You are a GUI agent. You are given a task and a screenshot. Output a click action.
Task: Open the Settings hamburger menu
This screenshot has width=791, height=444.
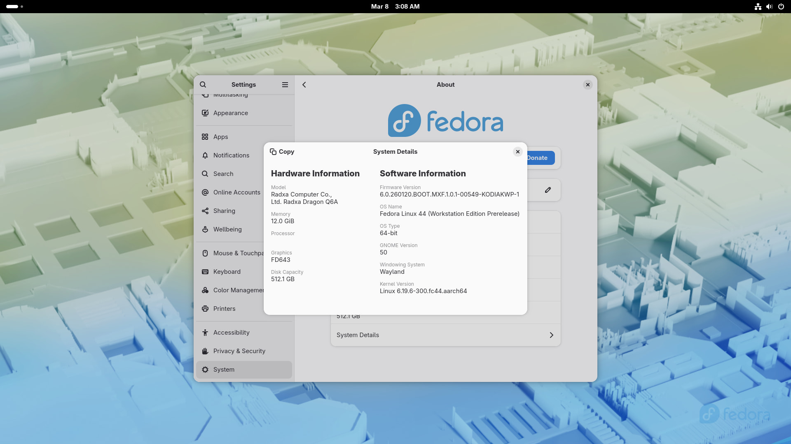click(x=285, y=85)
